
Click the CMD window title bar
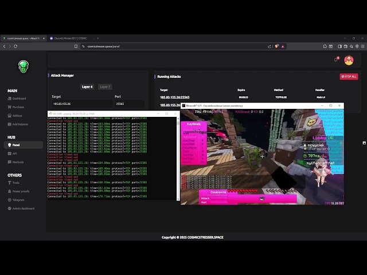114,113
